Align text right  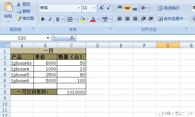tap(135, 19)
